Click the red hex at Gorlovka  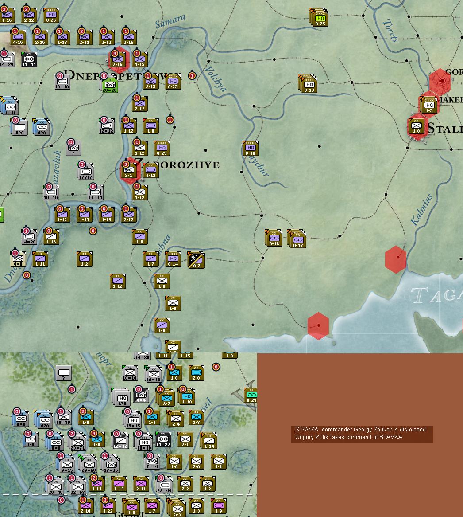440,81
